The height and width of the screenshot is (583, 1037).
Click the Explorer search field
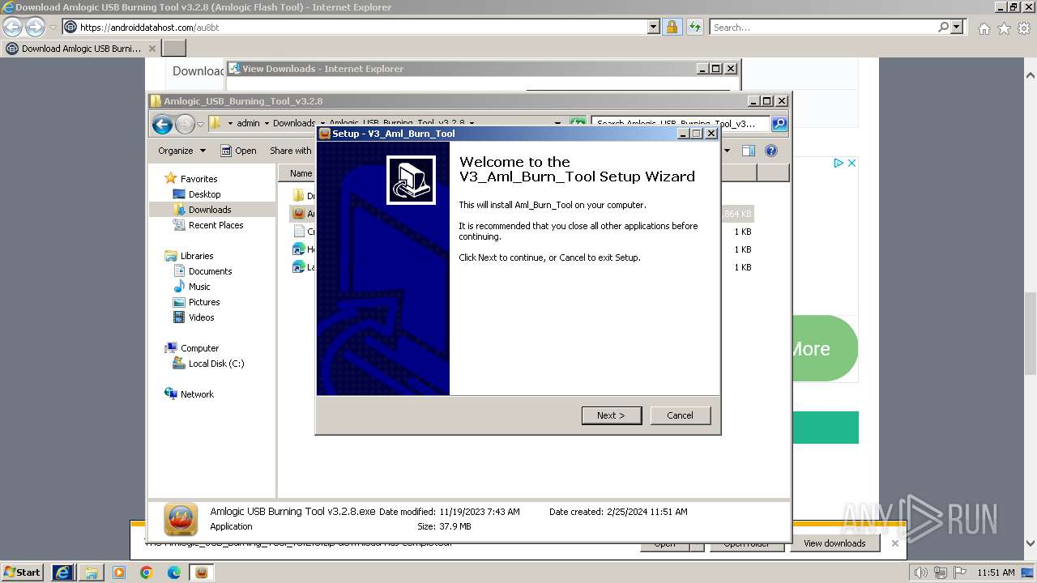pyautogui.click(x=681, y=124)
